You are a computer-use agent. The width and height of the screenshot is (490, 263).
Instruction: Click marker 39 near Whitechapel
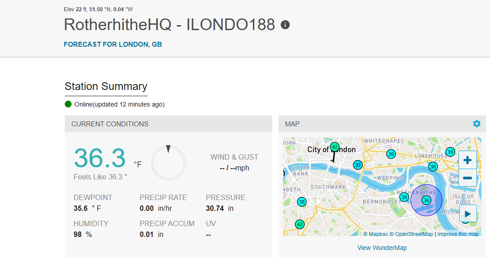click(x=391, y=154)
